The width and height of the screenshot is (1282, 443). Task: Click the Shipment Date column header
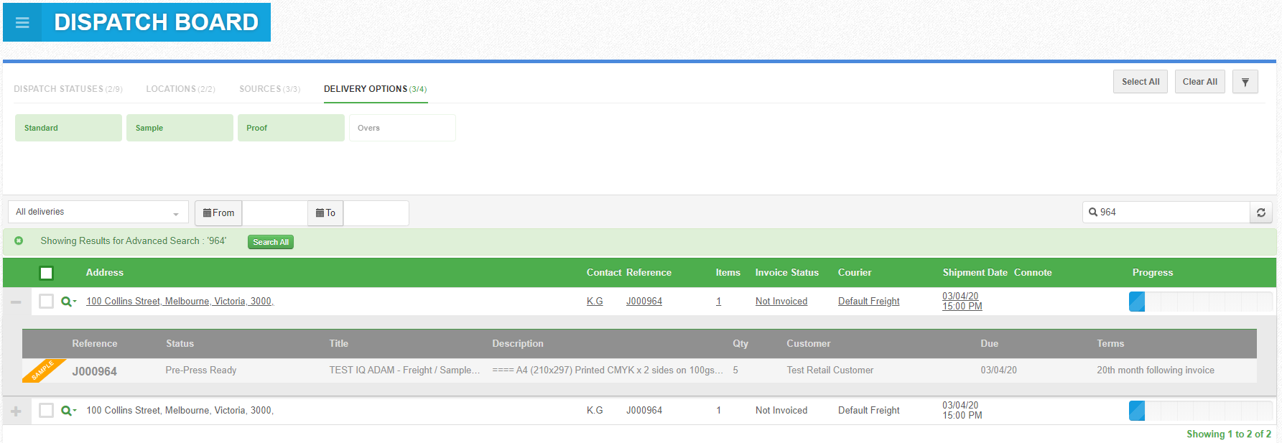click(x=975, y=273)
